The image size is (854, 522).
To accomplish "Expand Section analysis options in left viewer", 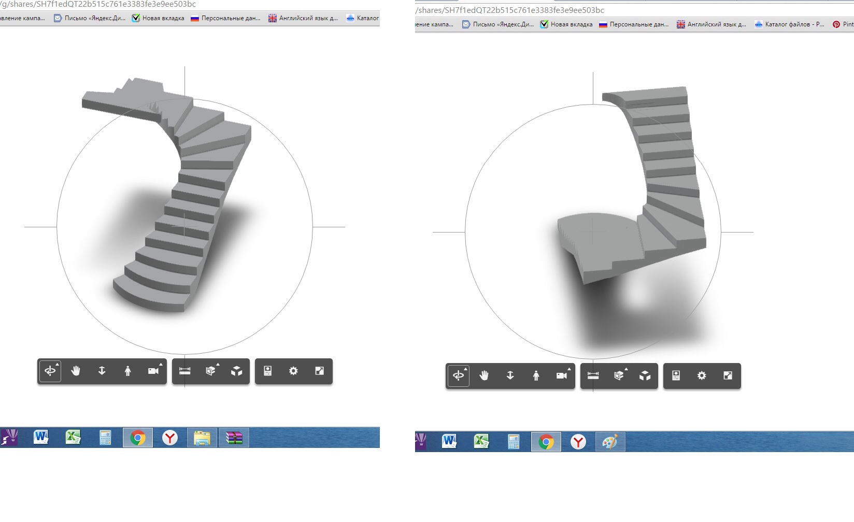I will pos(210,371).
